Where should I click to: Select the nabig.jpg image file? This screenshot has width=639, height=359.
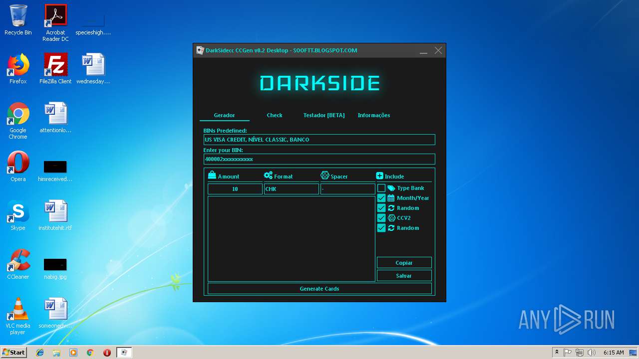(x=55, y=269)
